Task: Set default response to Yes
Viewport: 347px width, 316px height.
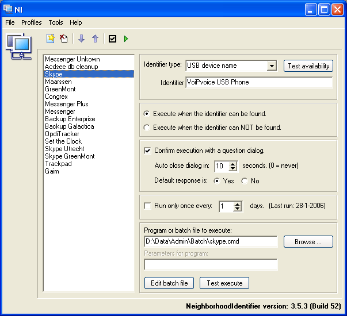Action: [217, 181]
